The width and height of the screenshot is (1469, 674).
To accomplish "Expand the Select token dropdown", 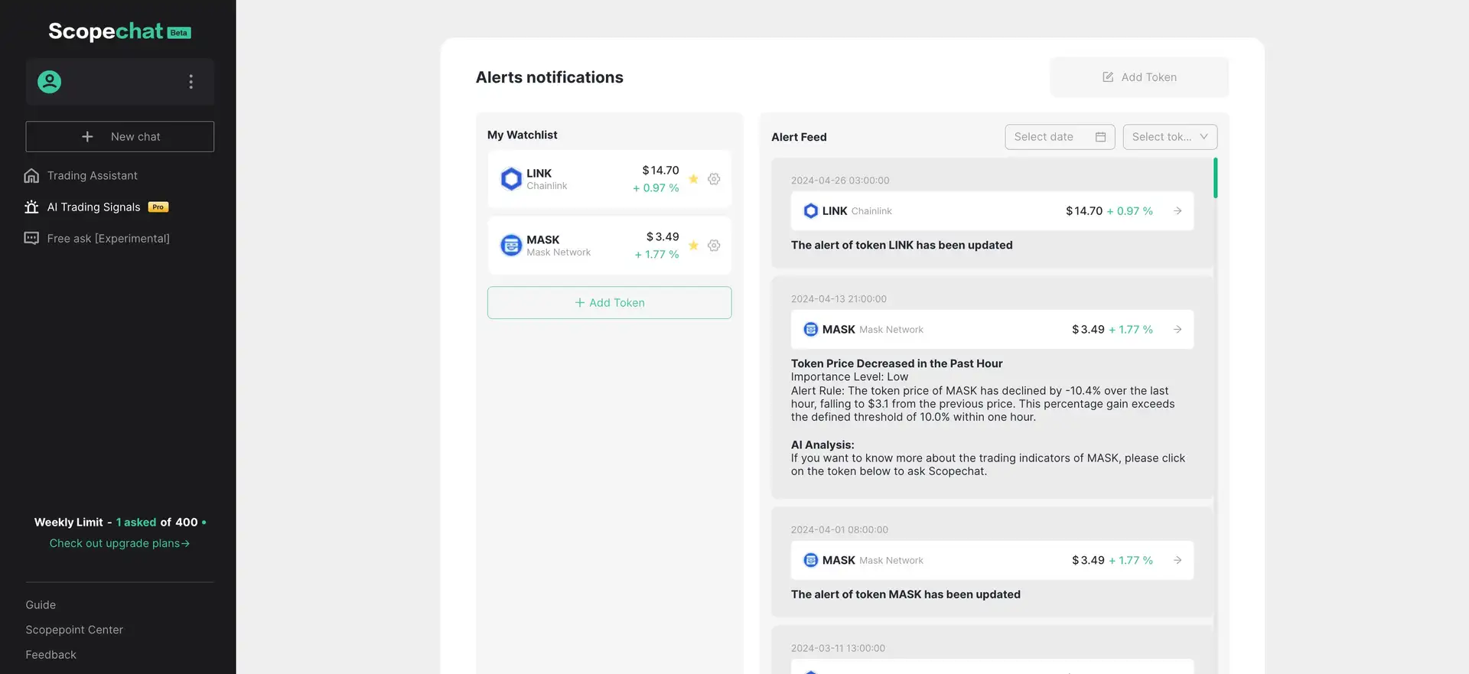I will coord(1169,137).
